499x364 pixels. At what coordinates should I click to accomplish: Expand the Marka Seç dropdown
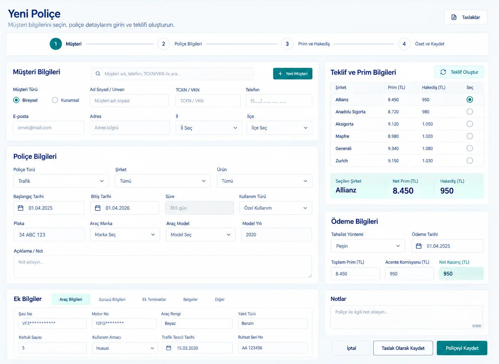[125, 235]
